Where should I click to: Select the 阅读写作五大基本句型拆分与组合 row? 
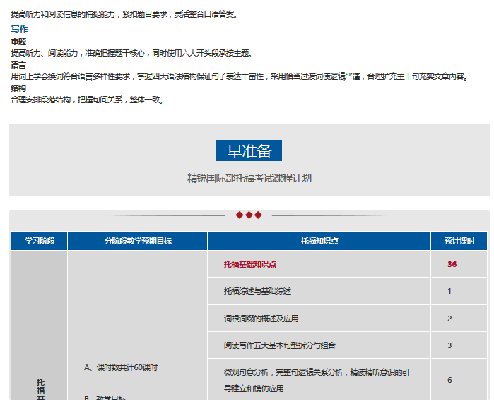(x=319, y=345)
